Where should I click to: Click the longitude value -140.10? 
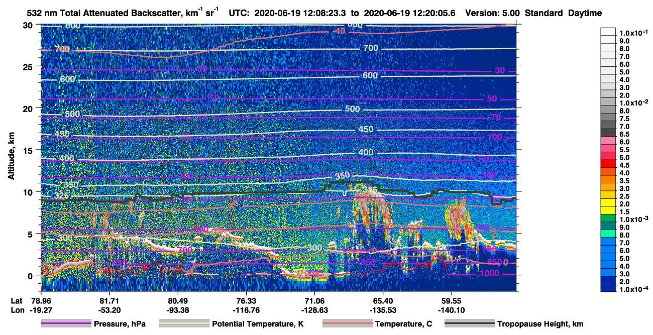(x=451, y=309)
